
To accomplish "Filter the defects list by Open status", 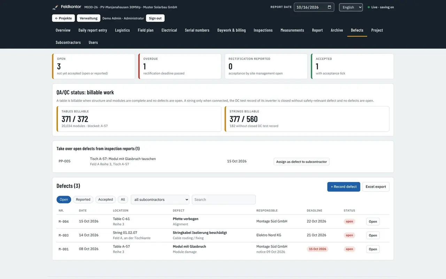I will pyautogui.click(x=64, y=199).
